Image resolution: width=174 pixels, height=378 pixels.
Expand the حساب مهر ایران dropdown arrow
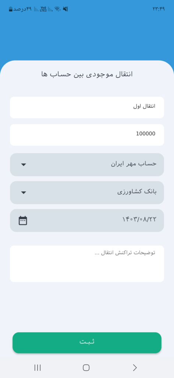23,165
